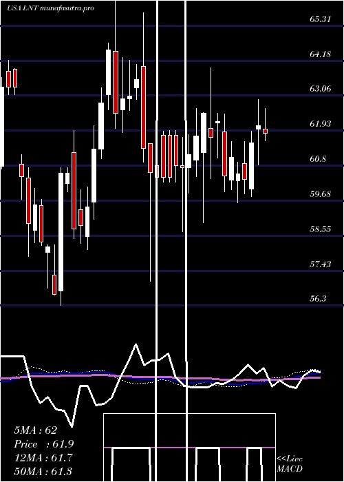Click the <<Live MACD label
This screenshot has height=482, width=344.
pyautogui.click(x=290, y=463)
